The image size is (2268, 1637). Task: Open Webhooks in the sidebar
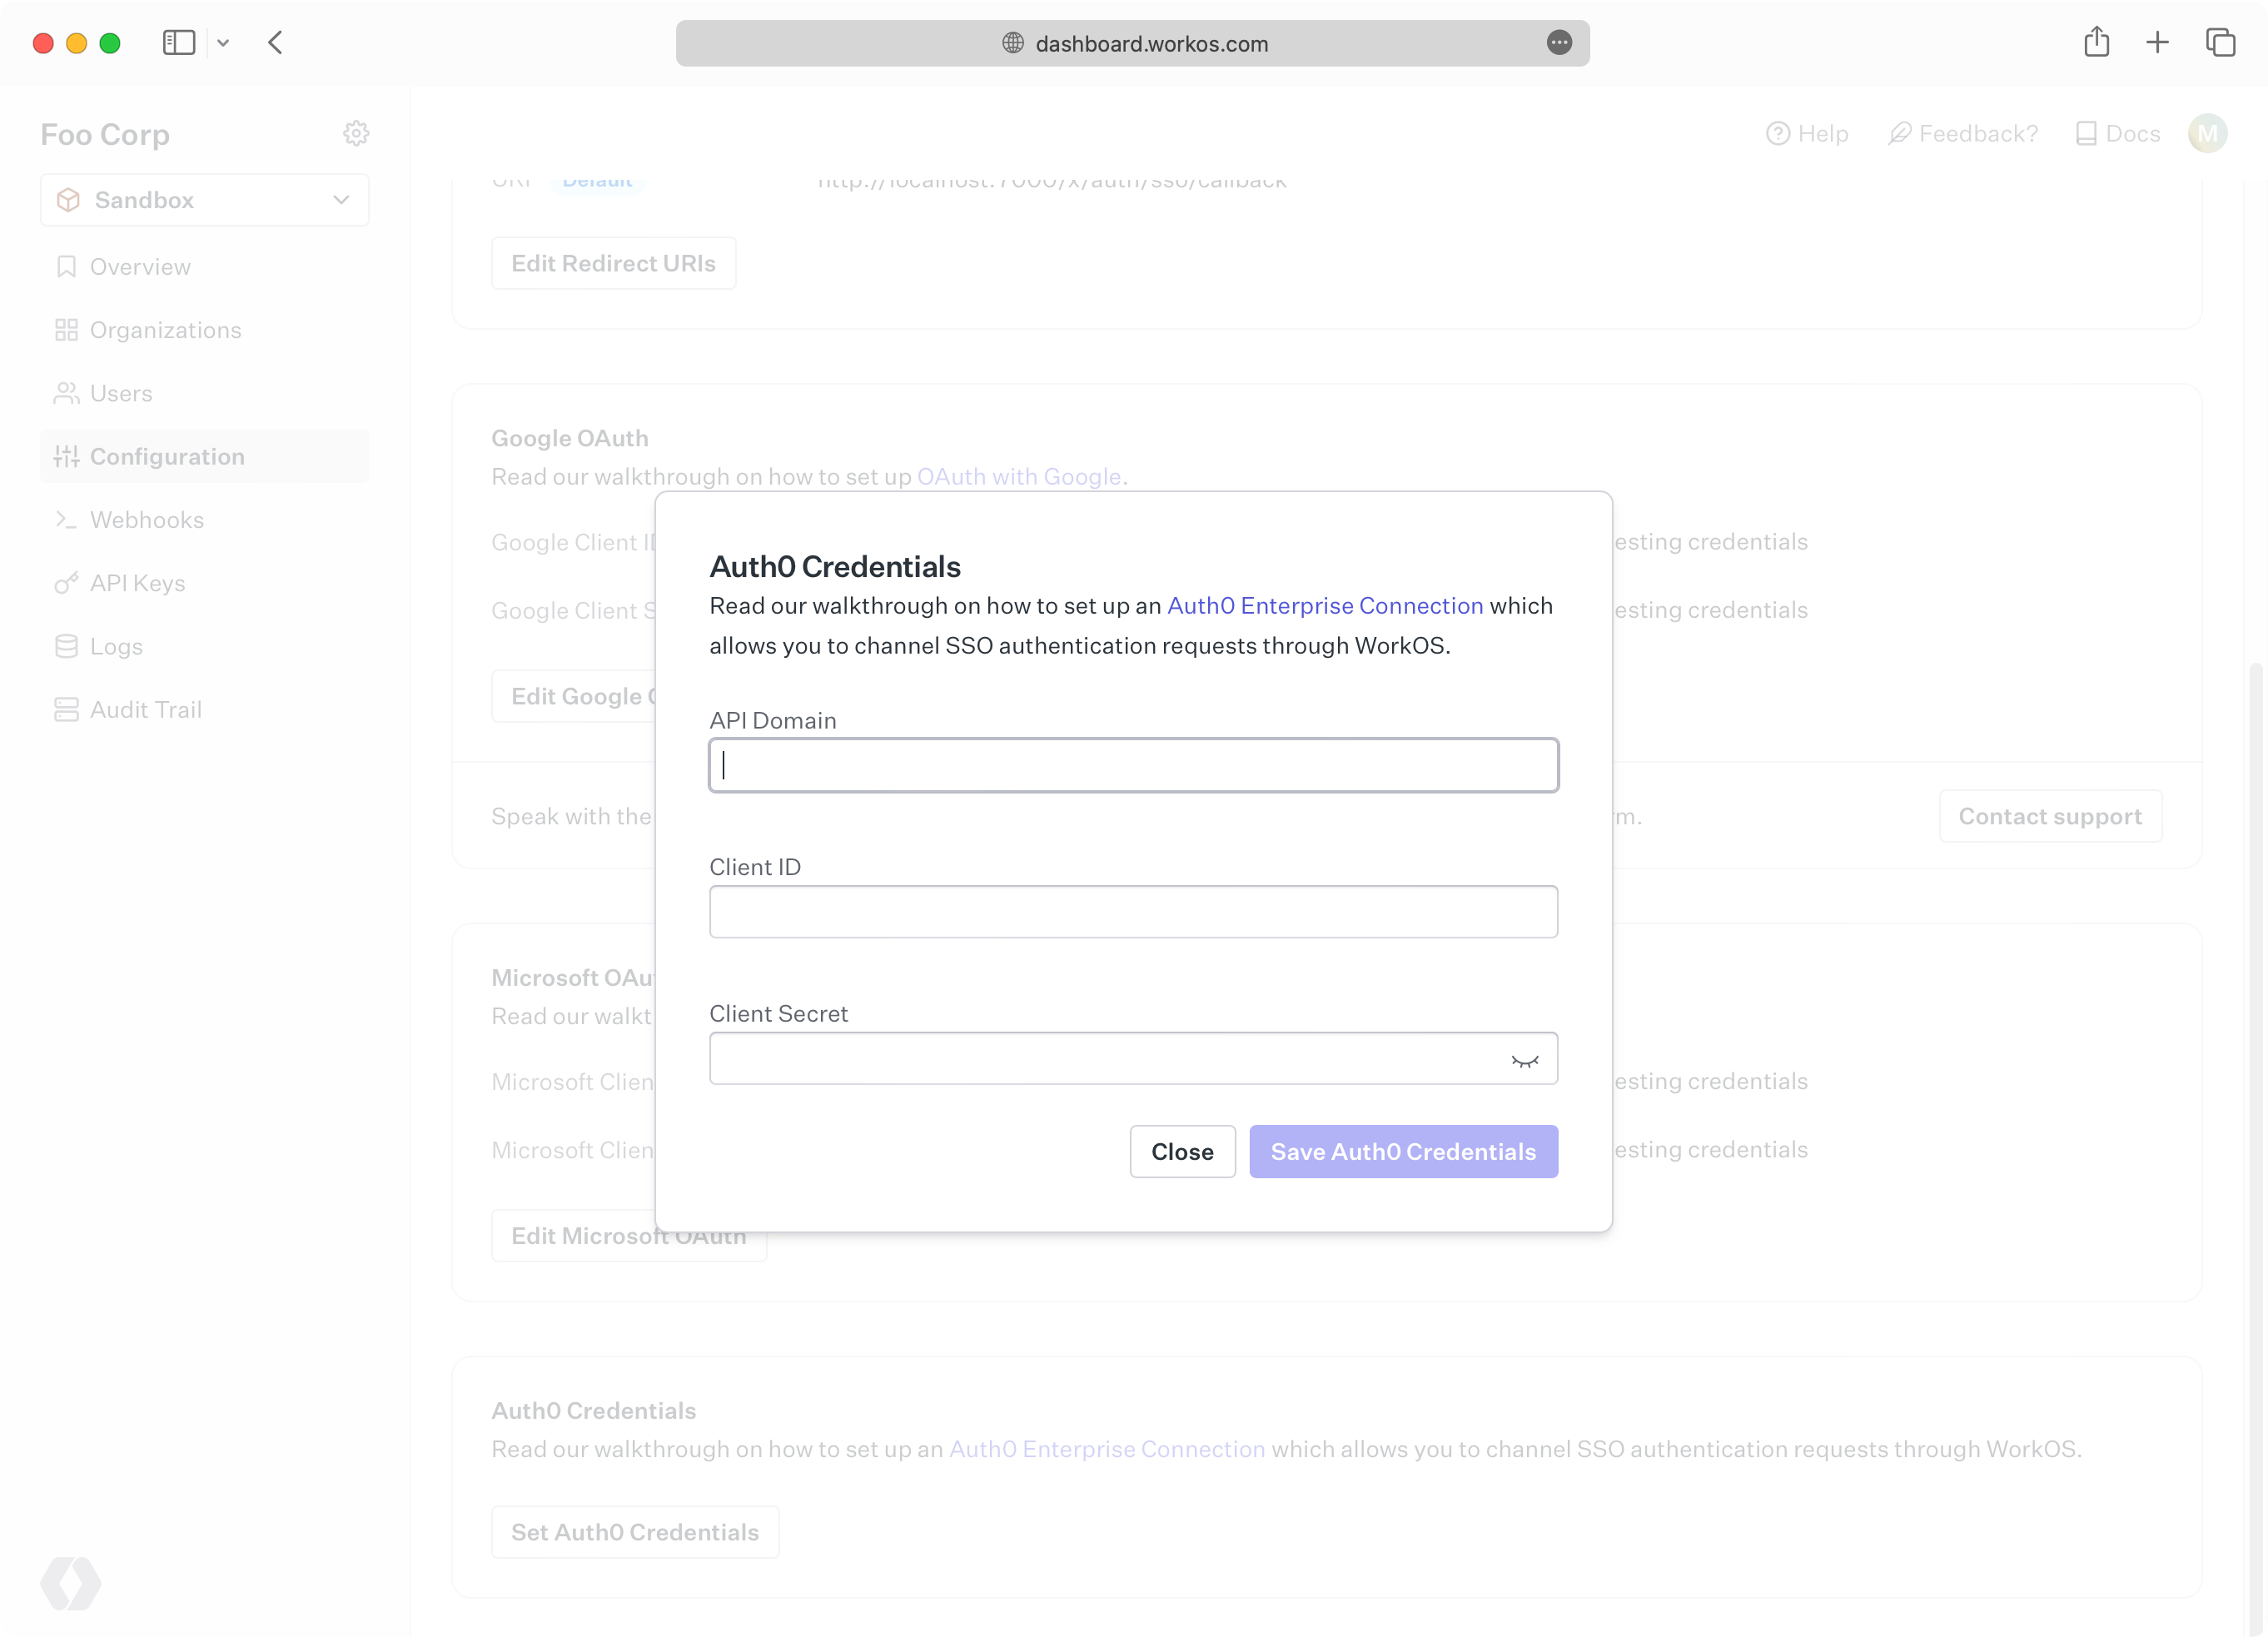pos(147,520)
